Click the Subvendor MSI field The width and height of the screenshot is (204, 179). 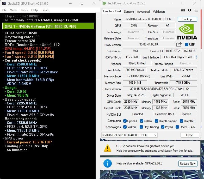135,51
